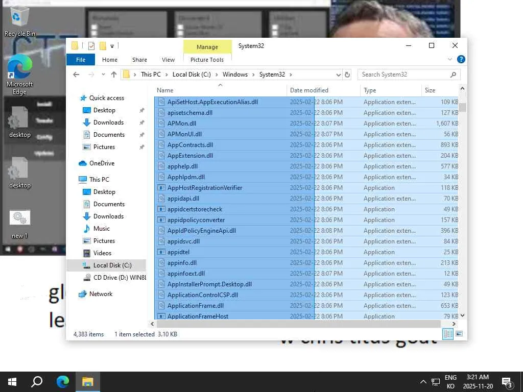523x392 pixels.
Task: Click the vertical scrollbar up arrow
Action: [x=462, y=89]
